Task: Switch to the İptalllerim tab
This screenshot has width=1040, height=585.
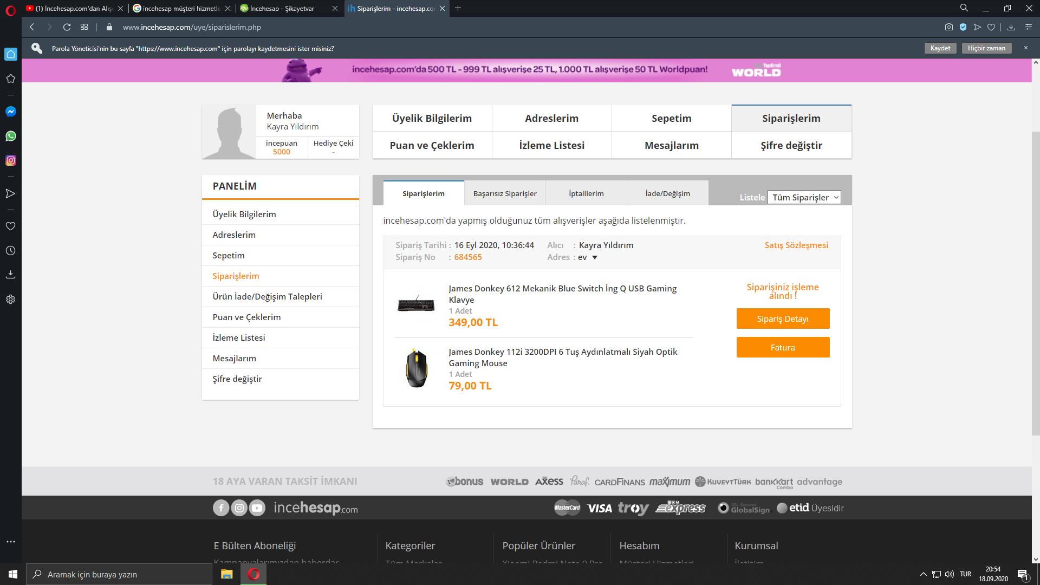Action: click(586, 193)
